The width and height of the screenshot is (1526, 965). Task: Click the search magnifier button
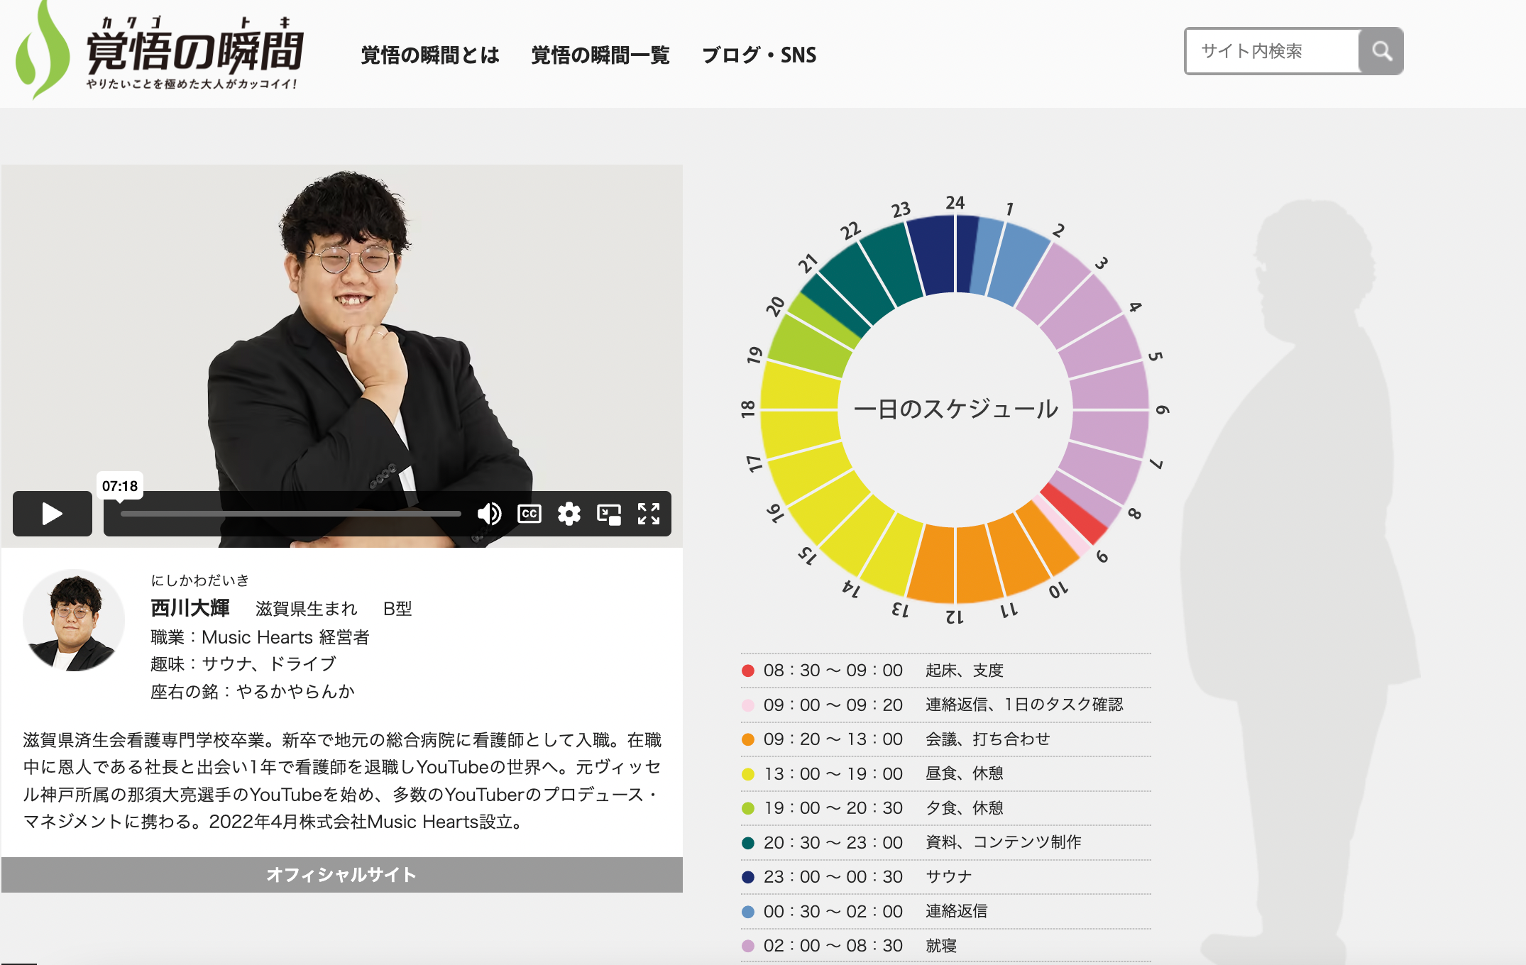click(x=1381, y=51)
